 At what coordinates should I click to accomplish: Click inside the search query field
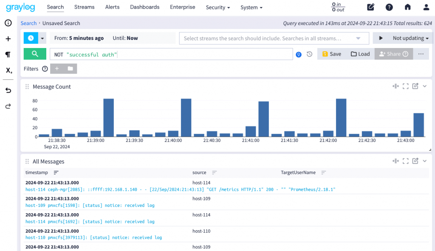[x=171, y=54]
